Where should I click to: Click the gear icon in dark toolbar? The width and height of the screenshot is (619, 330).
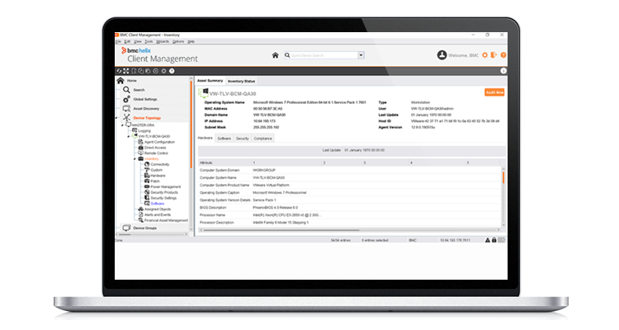(x=164, y=71)
